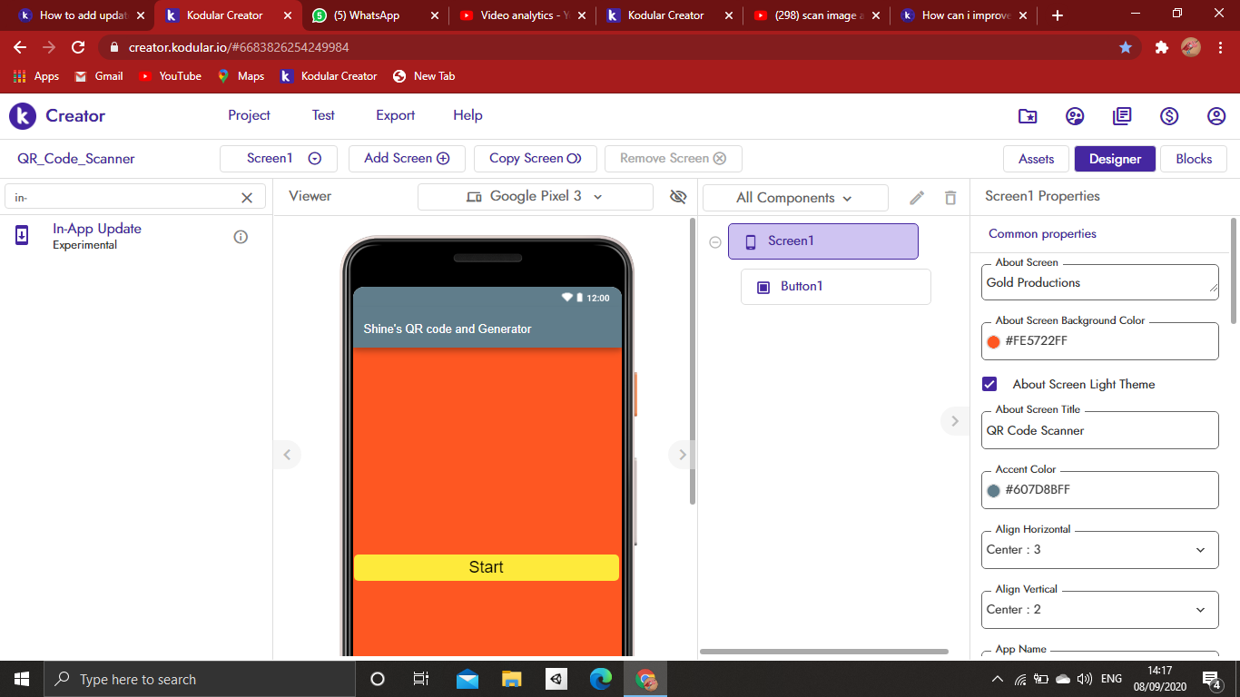This screenshot has width=1240, height=697.
Task: Collapse the properties panel right arrow
Action: click(x=954, y=421)
